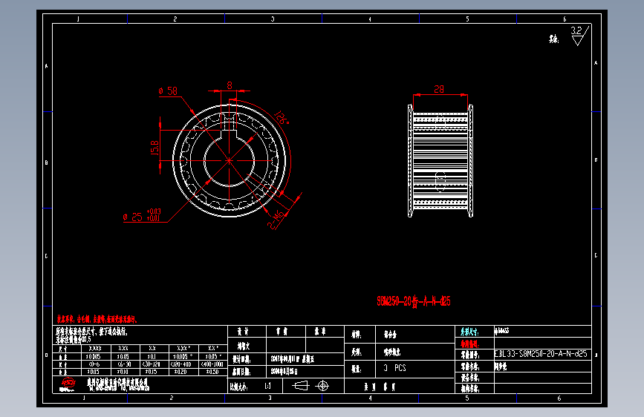The image size is (644, 417).
Task: Select the 28 width dimension on side view
Action: click(x=439, y=89)
